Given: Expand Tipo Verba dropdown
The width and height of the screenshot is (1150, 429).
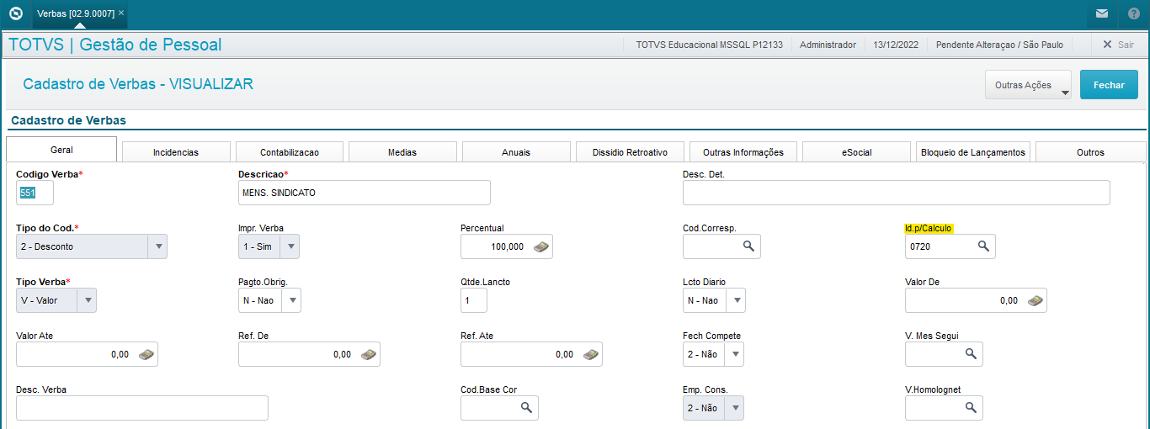Looking at the screenshot, I should (x=87, y=300).
